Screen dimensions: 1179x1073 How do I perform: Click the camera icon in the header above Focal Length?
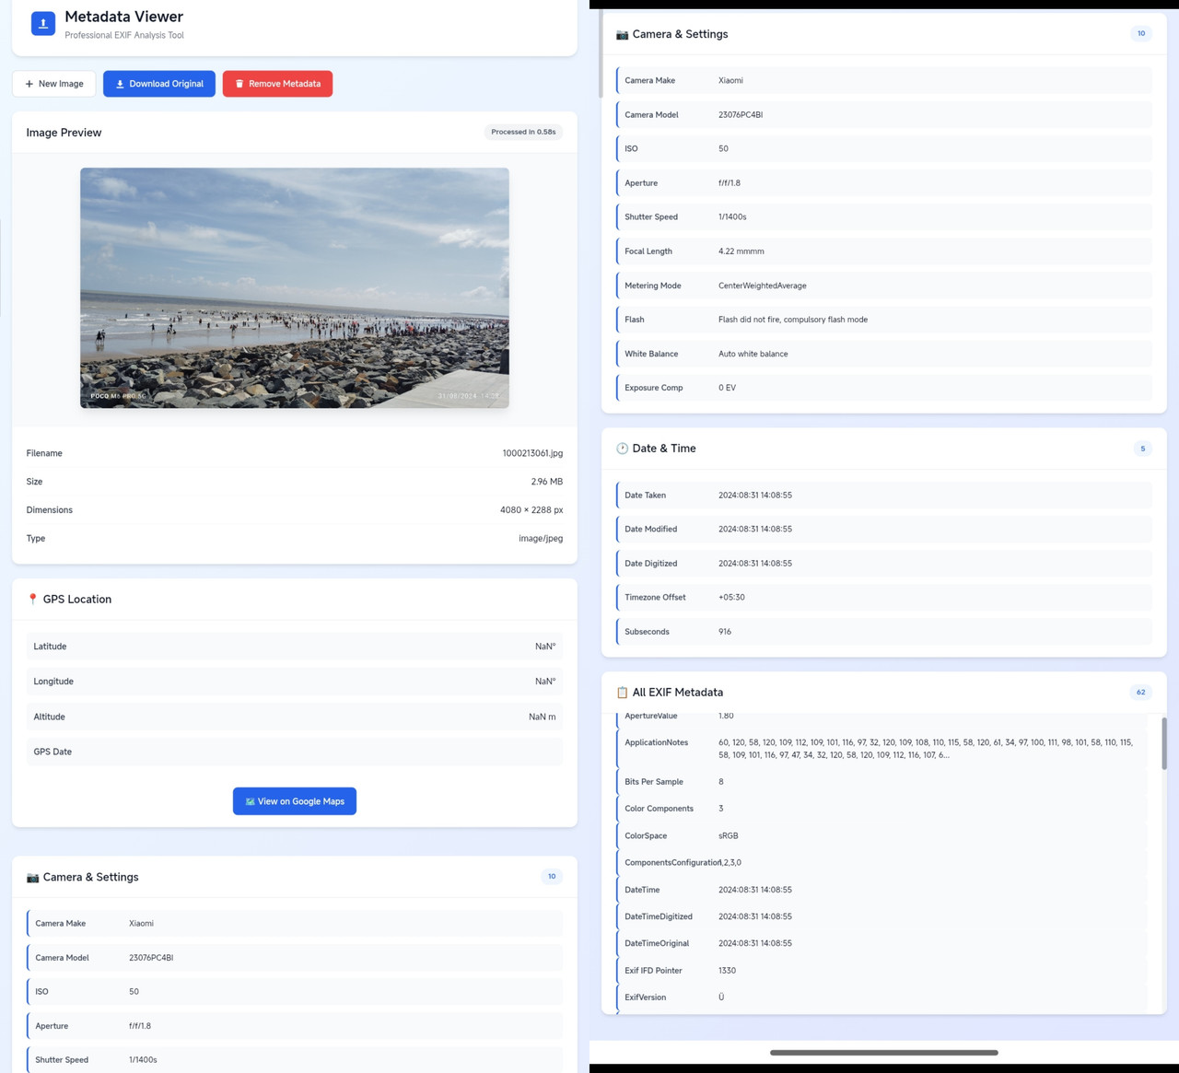point(622,34)
